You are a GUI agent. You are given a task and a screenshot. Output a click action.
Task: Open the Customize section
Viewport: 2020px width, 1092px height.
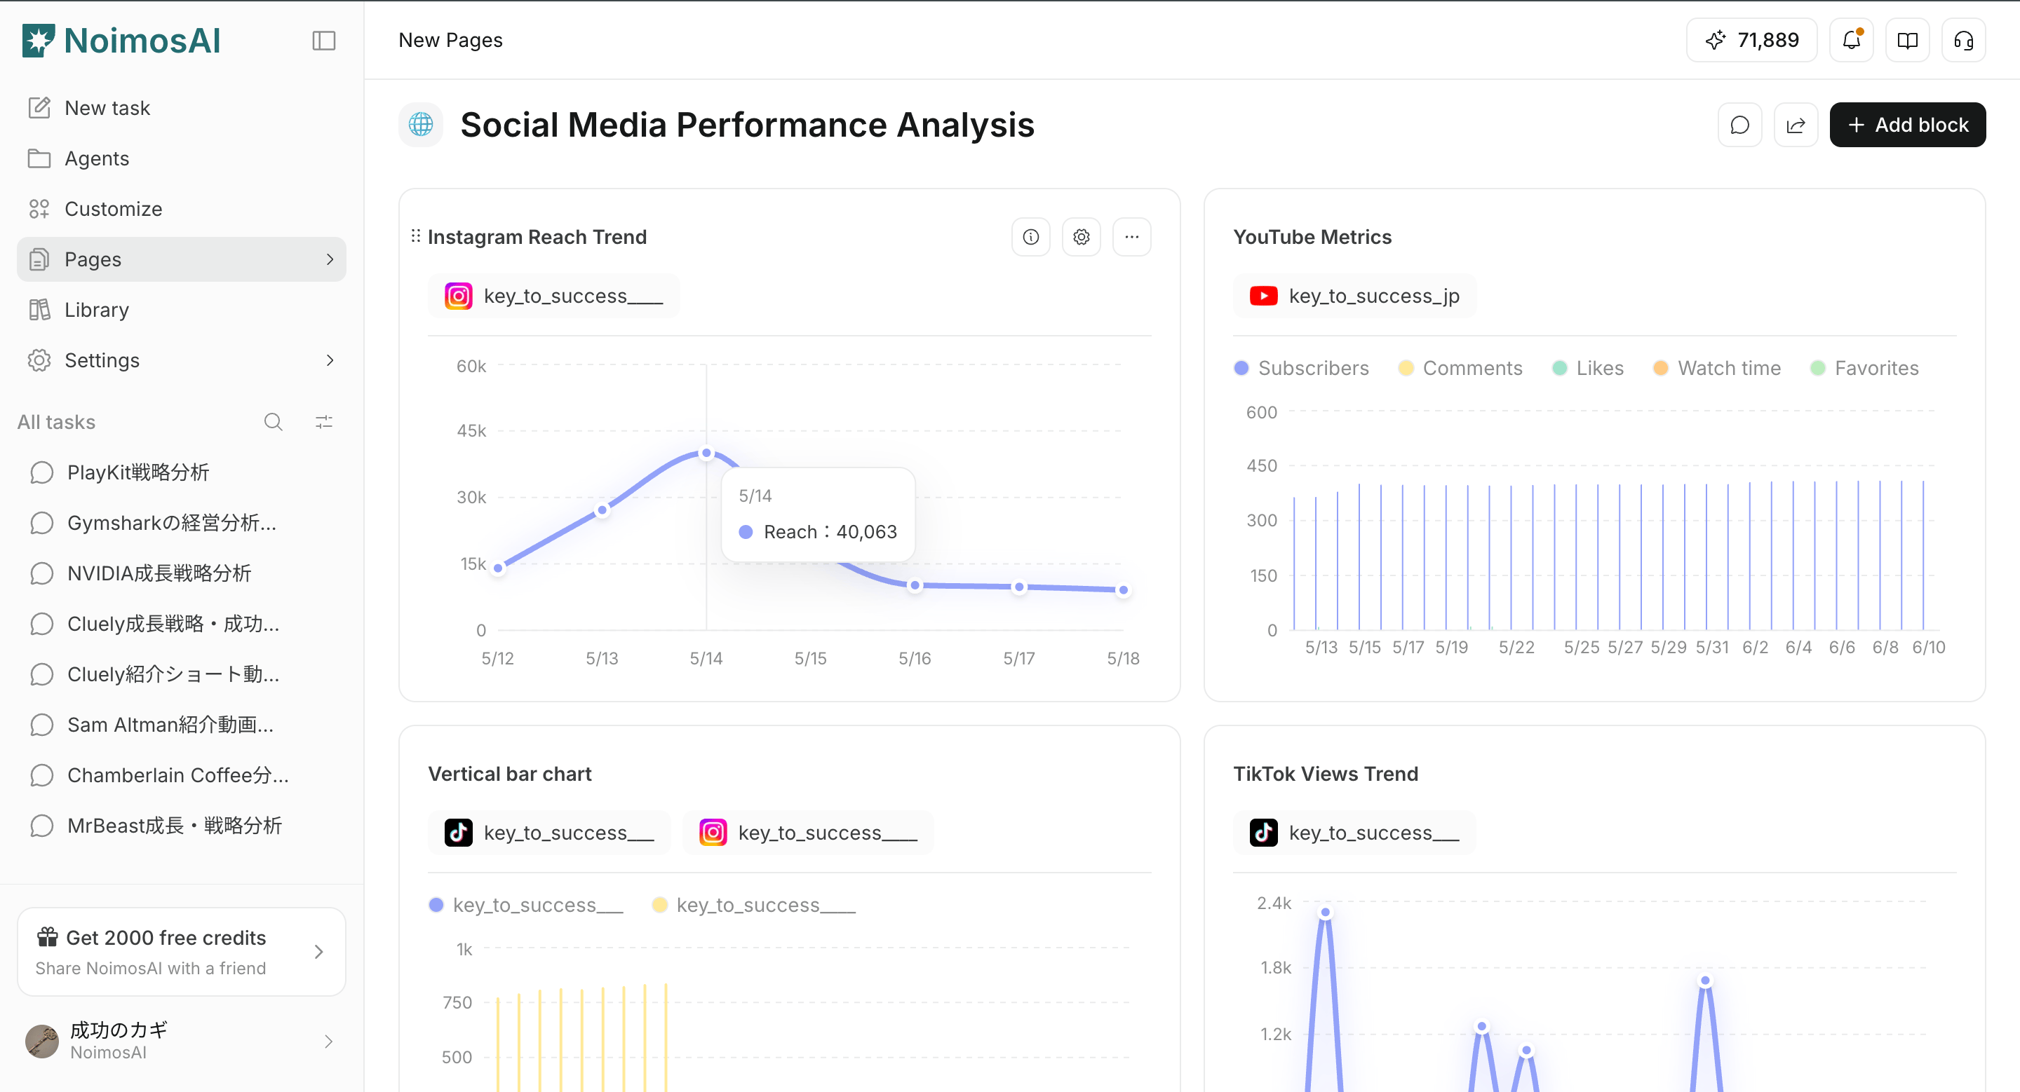tap(181, 209)
